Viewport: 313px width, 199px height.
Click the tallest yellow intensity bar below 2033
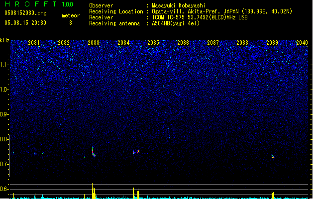93,191
